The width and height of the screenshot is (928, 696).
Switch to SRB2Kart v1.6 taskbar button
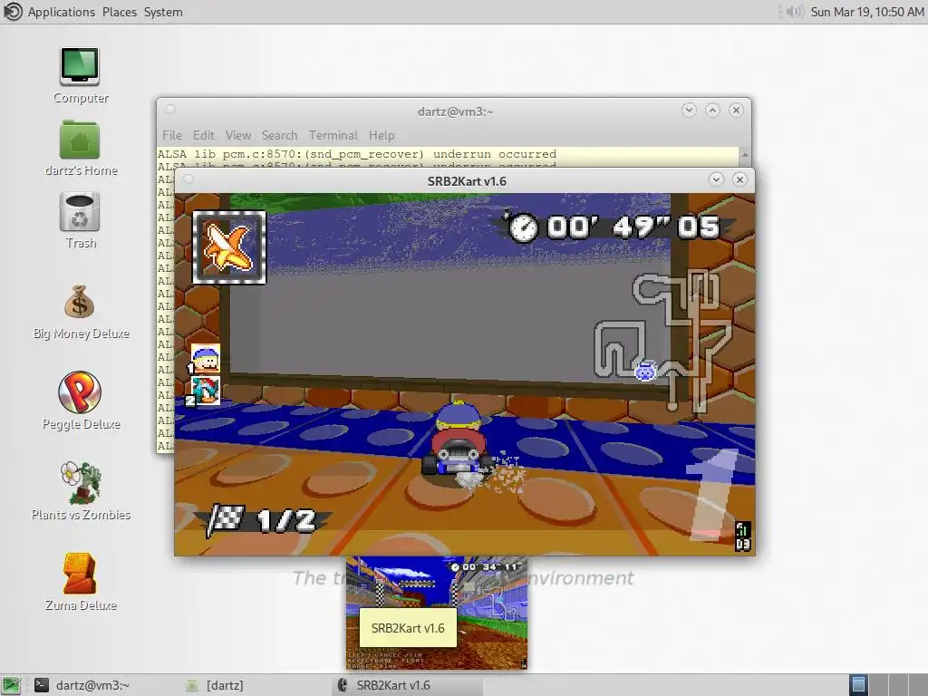click(x=409, y=685)
